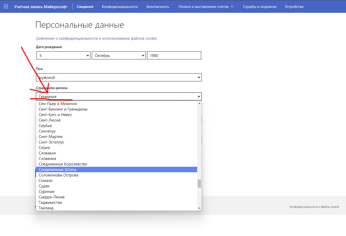The width and height of the screenshot is (346, 236).
Task: Click the dropdown list scroll-down arrow
Action: point(200,208)
